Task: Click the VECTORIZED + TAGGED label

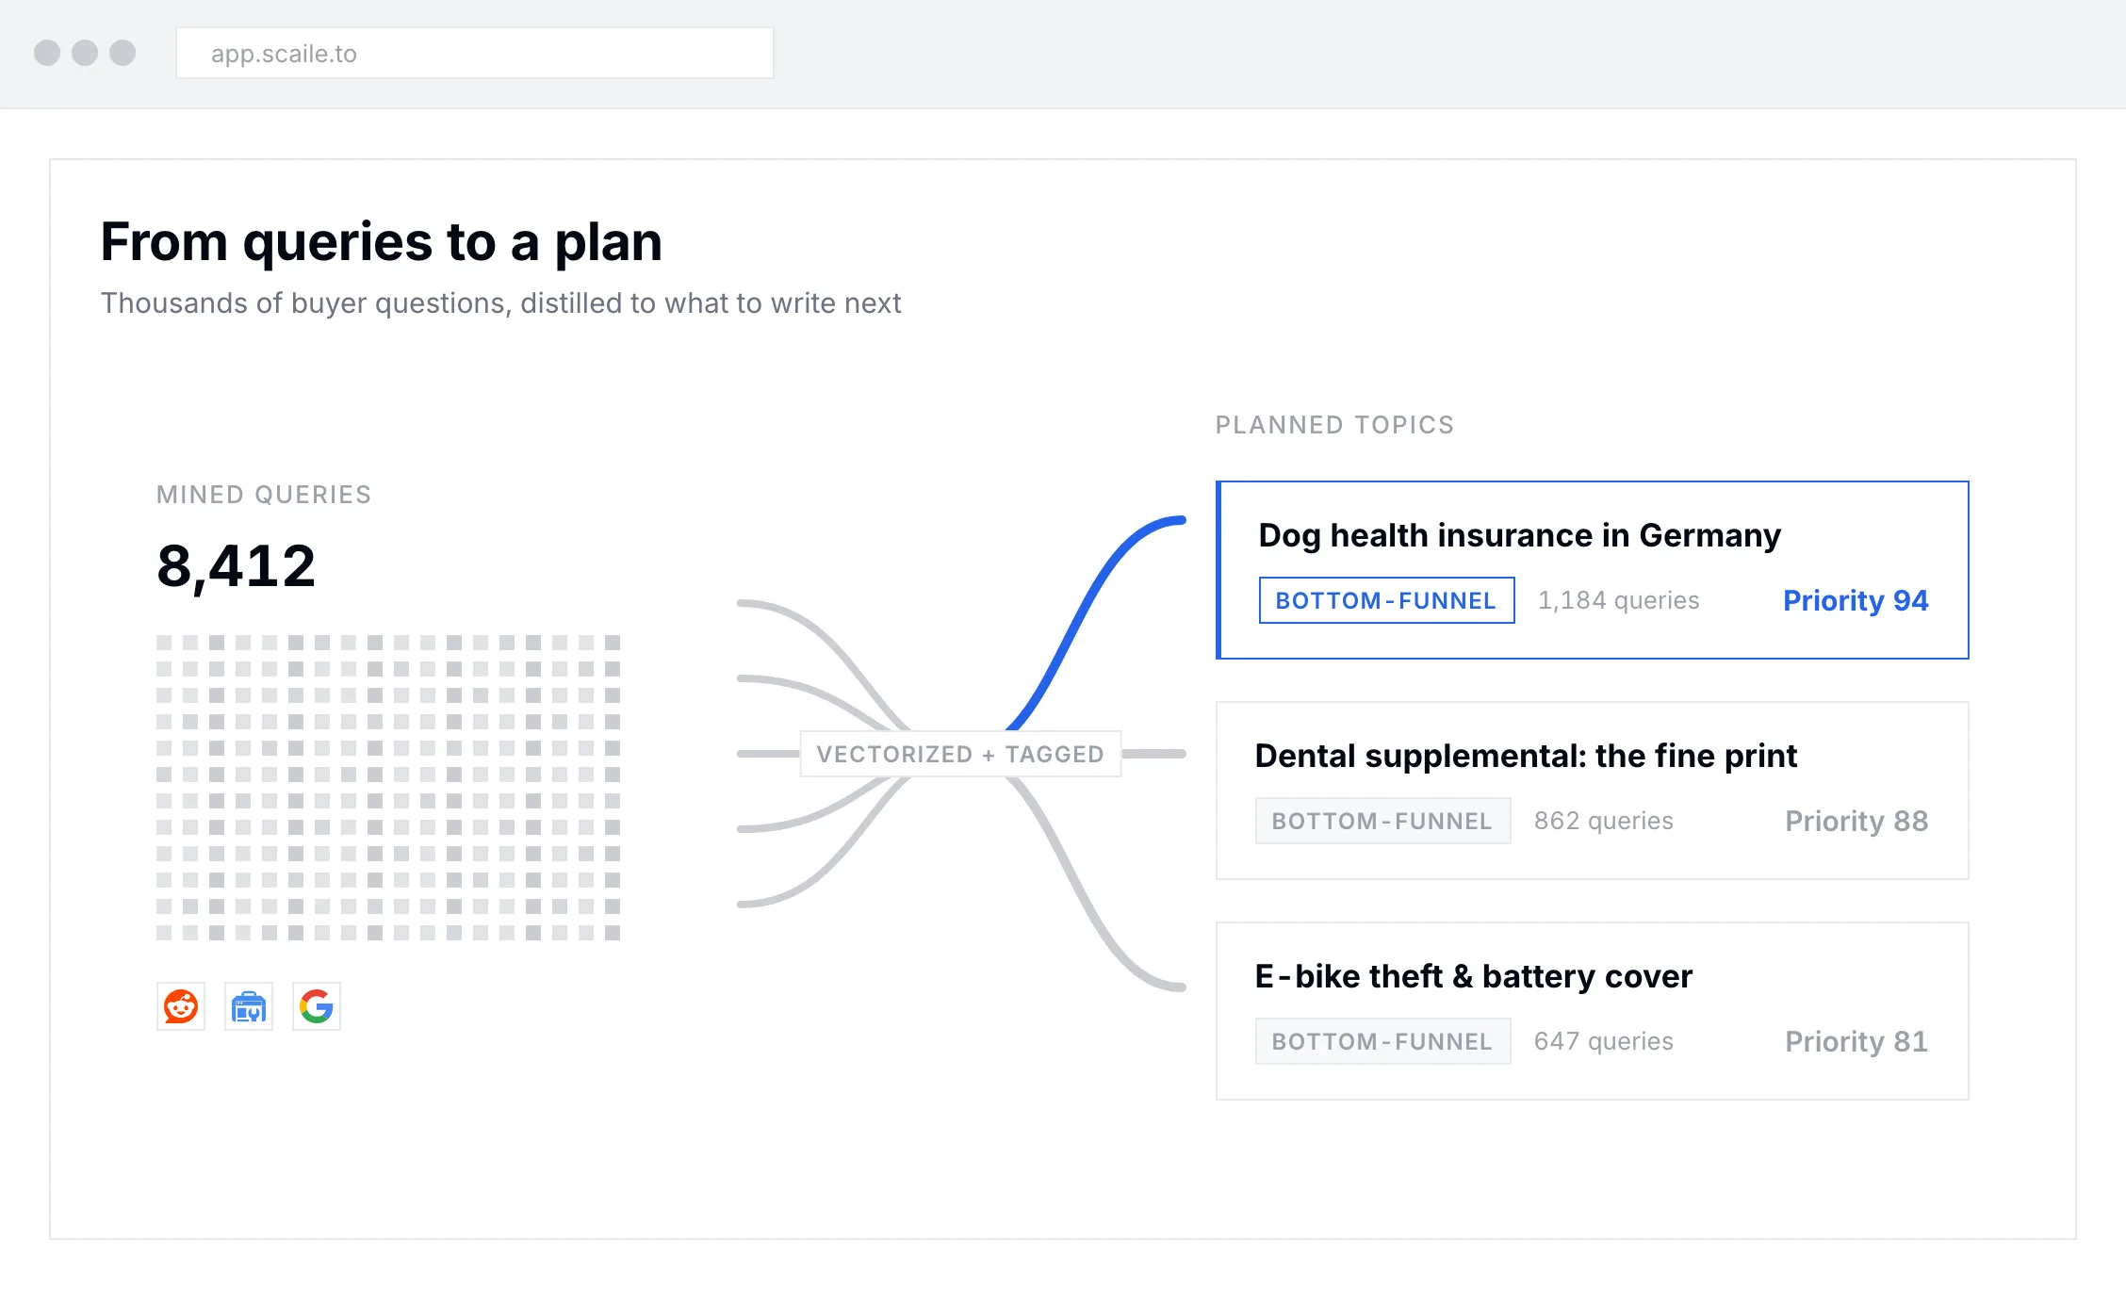Action: click(x=960, y=754)
